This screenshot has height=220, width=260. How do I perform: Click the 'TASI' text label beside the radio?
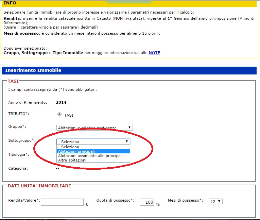69,115
